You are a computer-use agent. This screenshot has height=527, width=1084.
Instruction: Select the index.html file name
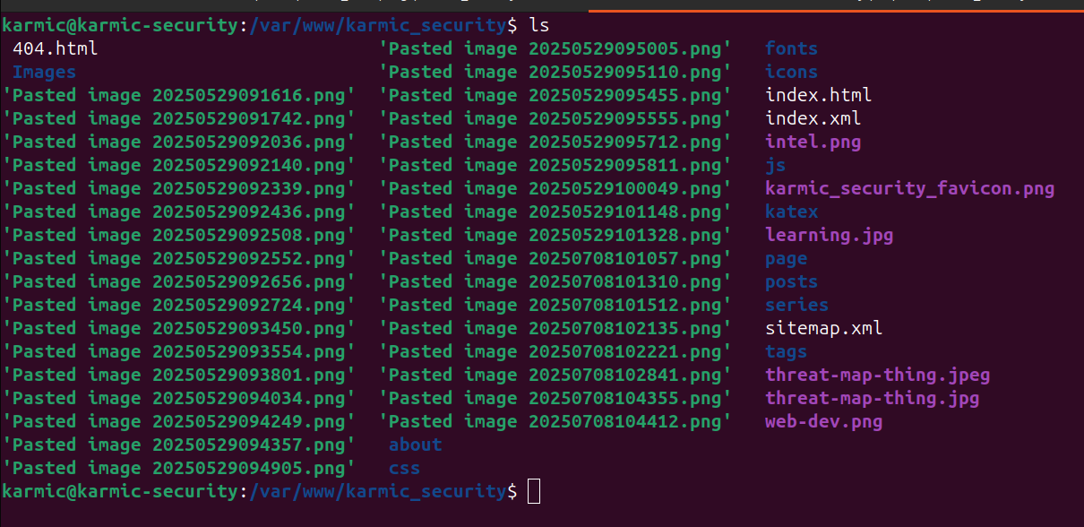point(818,95)
